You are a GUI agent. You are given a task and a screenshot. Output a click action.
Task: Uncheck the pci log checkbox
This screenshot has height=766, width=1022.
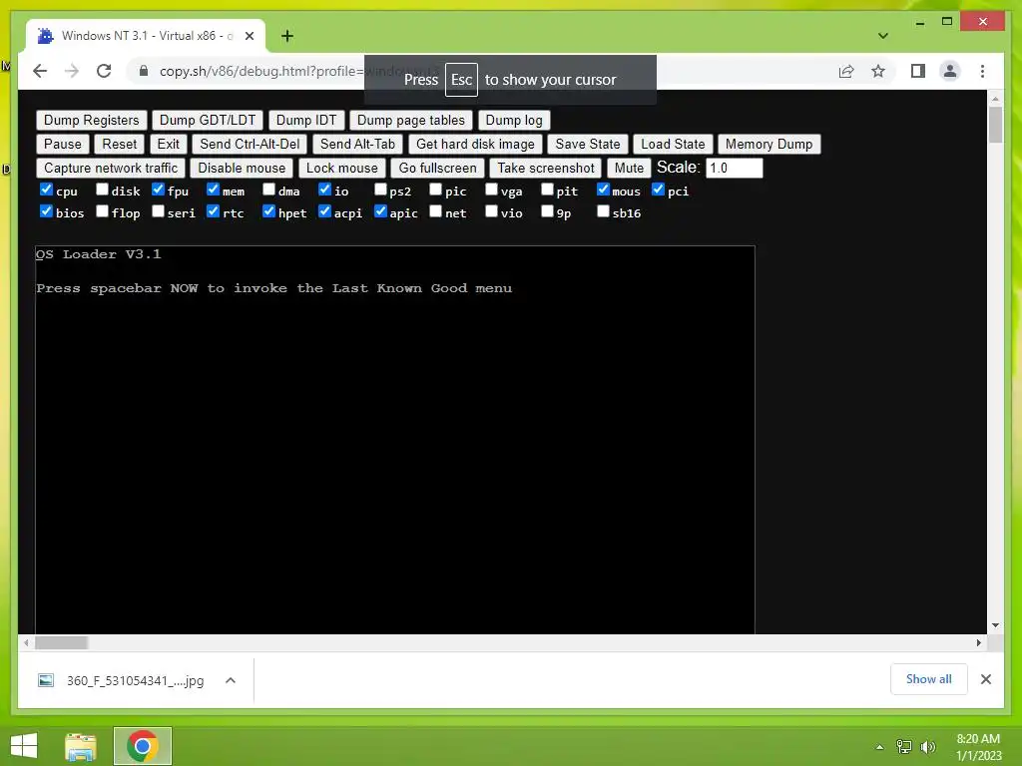pyautogui.click(x=659, y=190)
